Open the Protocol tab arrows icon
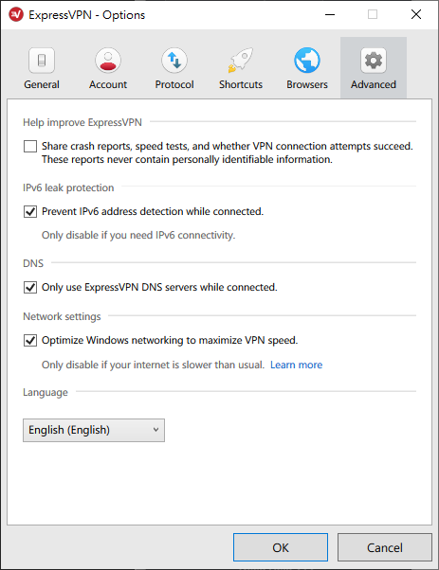 [174, 61]
